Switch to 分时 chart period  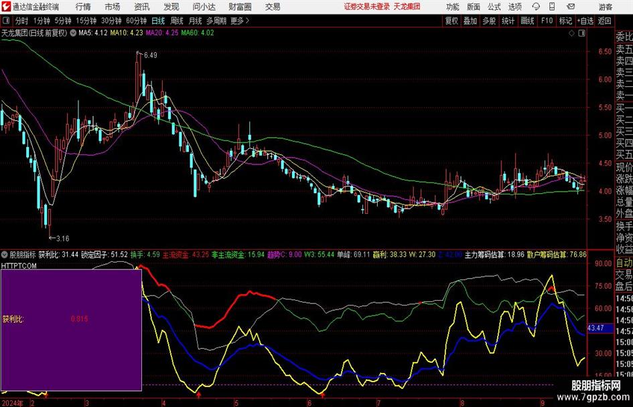coord(22,21)
